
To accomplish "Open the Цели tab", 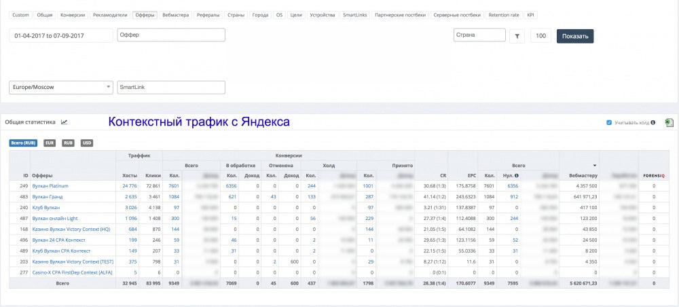I will click(x=296, y=15).
